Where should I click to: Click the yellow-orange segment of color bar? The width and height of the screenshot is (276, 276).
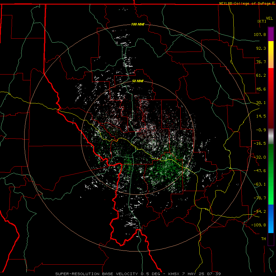(271, 55)
